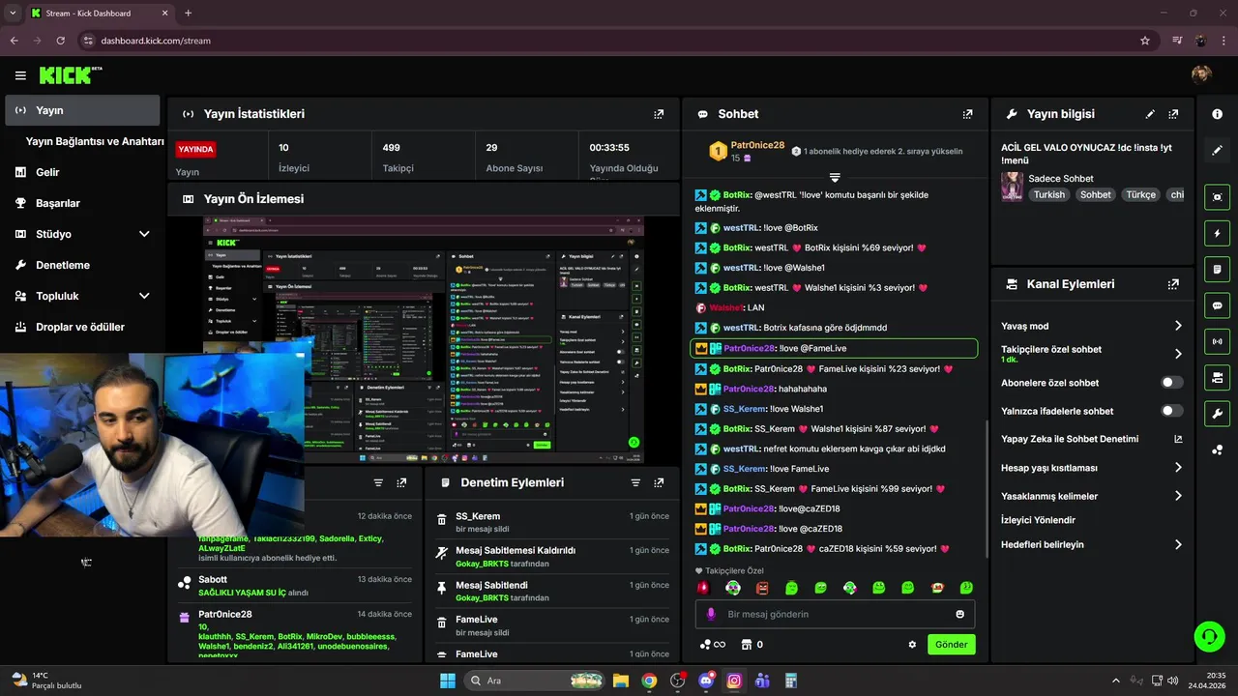
Task: Edit stream info with pencil icon
Action: (x=1150, y=114)
